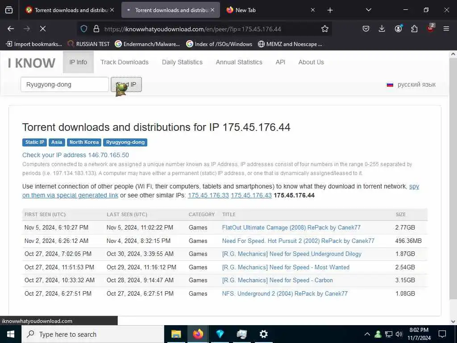This screenshot has height=343, width=457.
Task: Open Need for Speed Most Wanted link
Action: click(286, 267)
